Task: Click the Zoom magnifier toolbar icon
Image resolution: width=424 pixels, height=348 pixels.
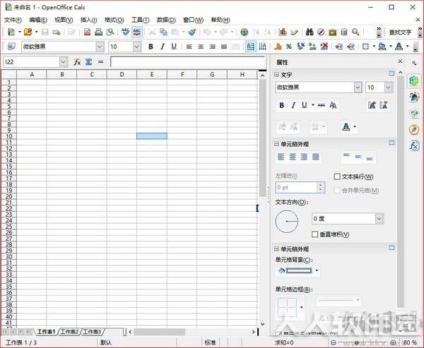Action: point(355,32)
